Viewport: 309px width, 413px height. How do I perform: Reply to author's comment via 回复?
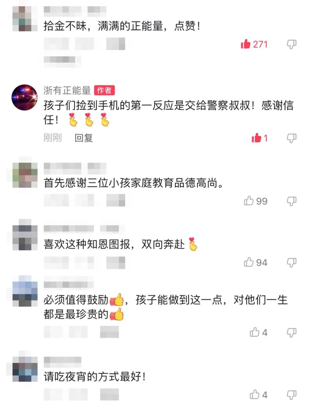84,138
